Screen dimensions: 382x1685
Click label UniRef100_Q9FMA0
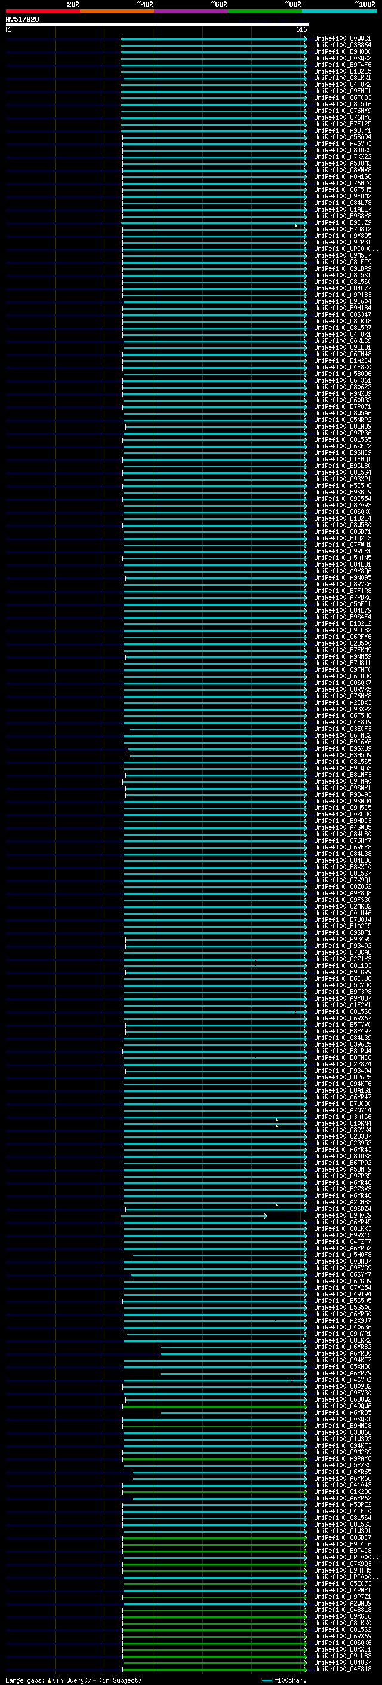pos(342,782)
